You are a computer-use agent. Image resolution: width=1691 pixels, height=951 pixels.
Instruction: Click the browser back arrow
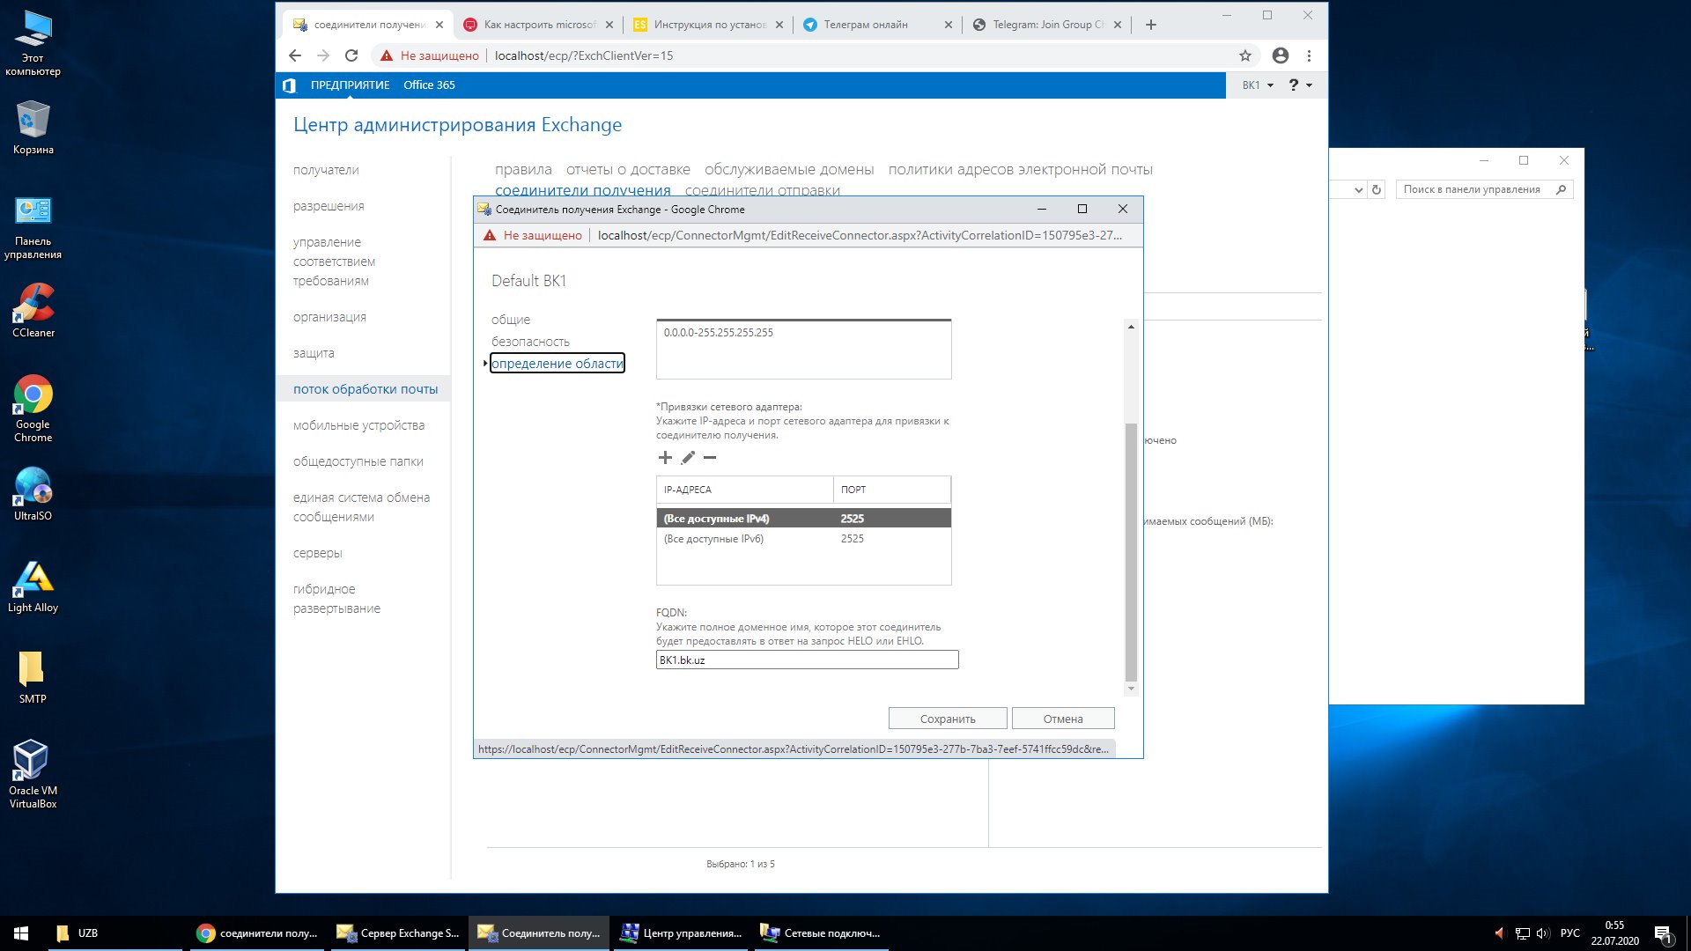click(x=295, y=55)
